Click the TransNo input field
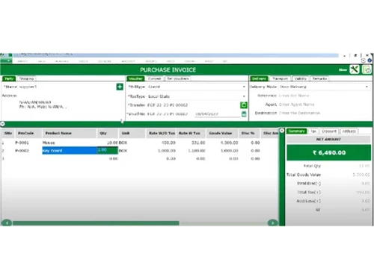This screenshot has width=374, height=280. click(193, 105)
